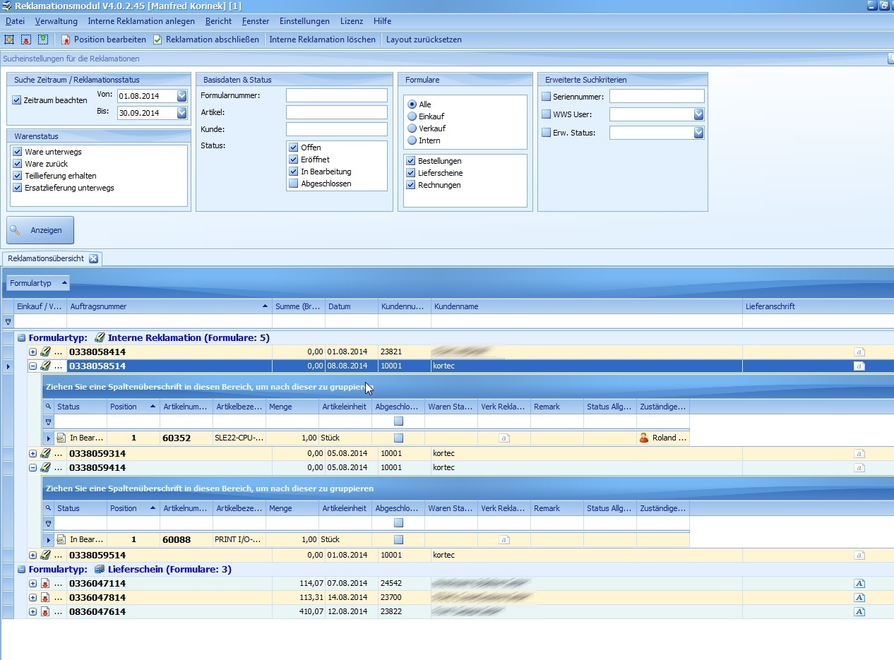894x660 pixels.
Task: Click the filter funnel icon in main grid
Action: (x=8, y=321)
